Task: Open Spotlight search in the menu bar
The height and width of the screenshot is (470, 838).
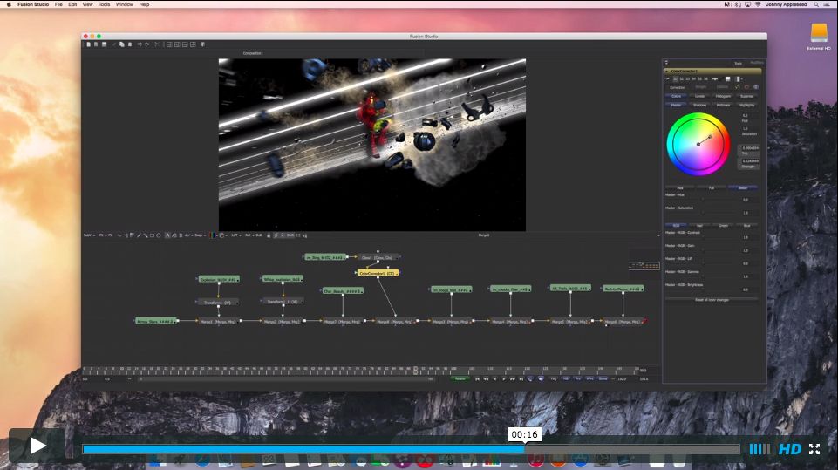Action: (816, 4)
